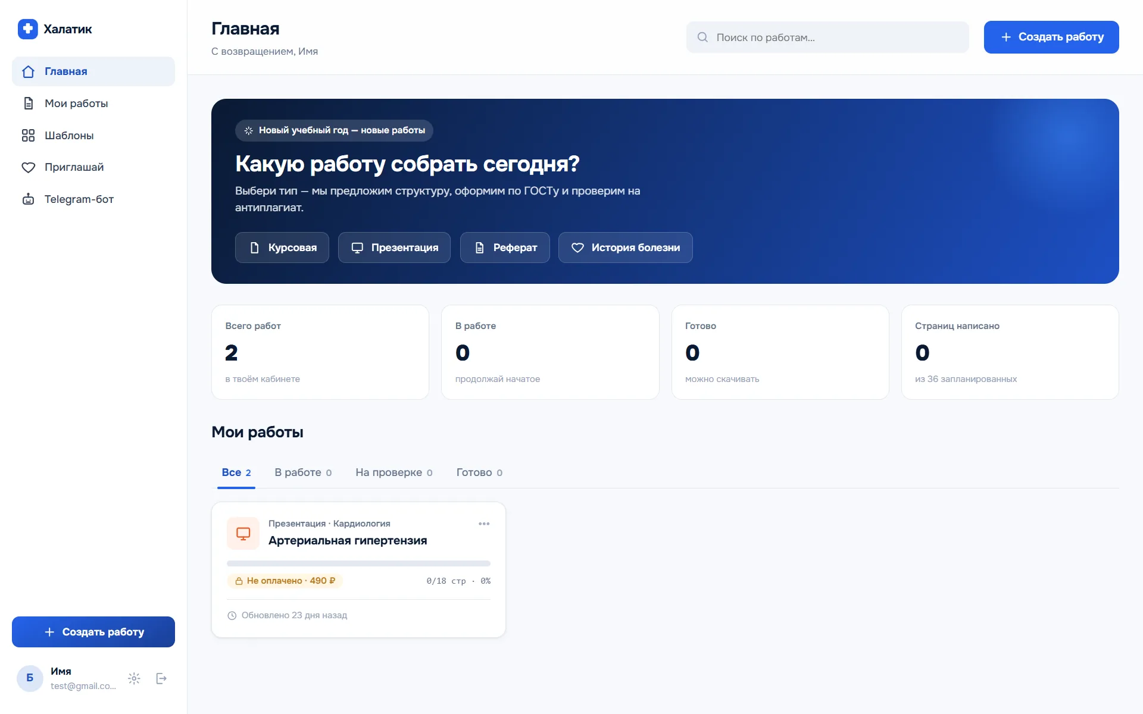Click the С возвращением, Имя greeting
Image resolution: width=1143 pixels, height=714 pixels.
click(264, 52)
